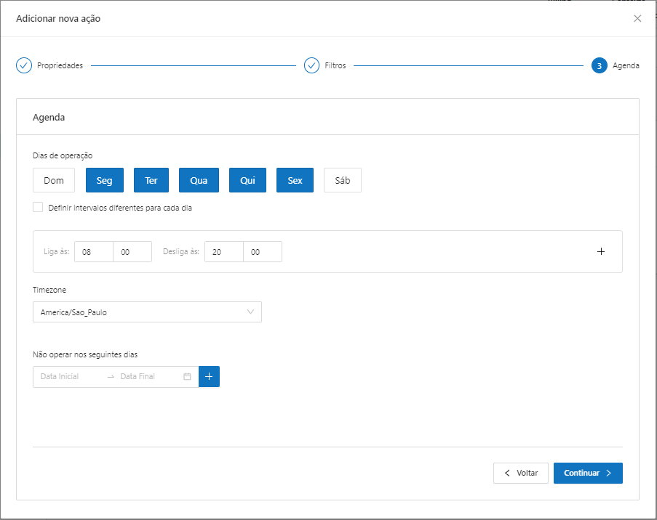657x520 pixels.
Task: Check Definir intervalos diferentes para cada dia
Action: (x=38, y=207)
